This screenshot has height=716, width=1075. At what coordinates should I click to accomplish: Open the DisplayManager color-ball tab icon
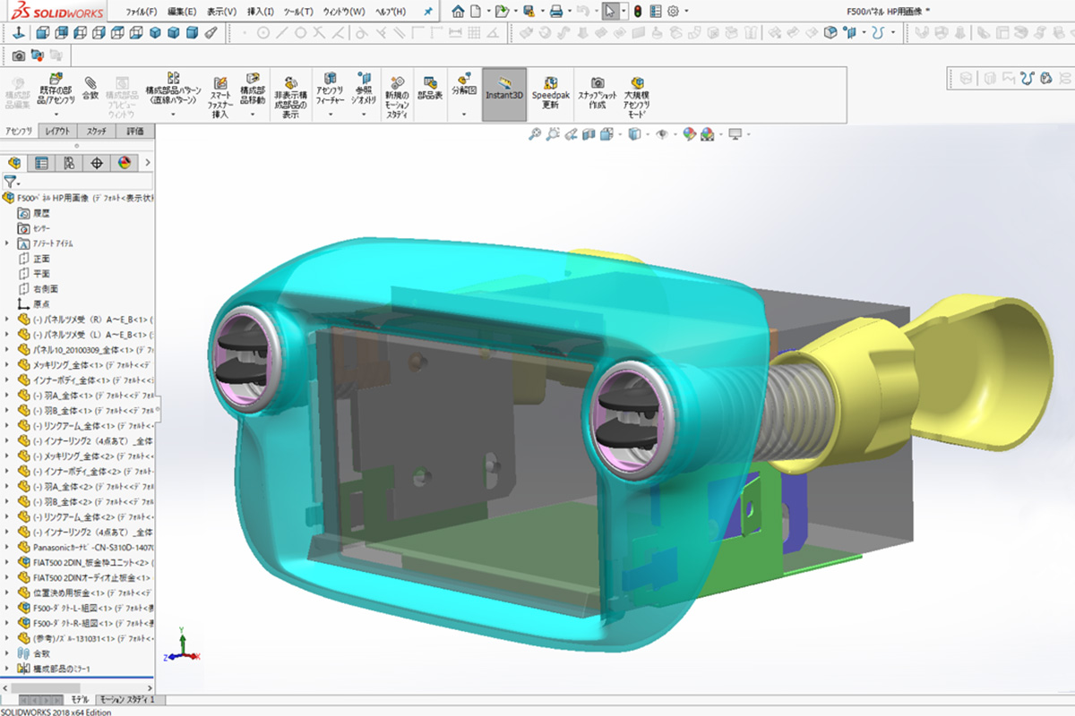(x=125, y=163)
